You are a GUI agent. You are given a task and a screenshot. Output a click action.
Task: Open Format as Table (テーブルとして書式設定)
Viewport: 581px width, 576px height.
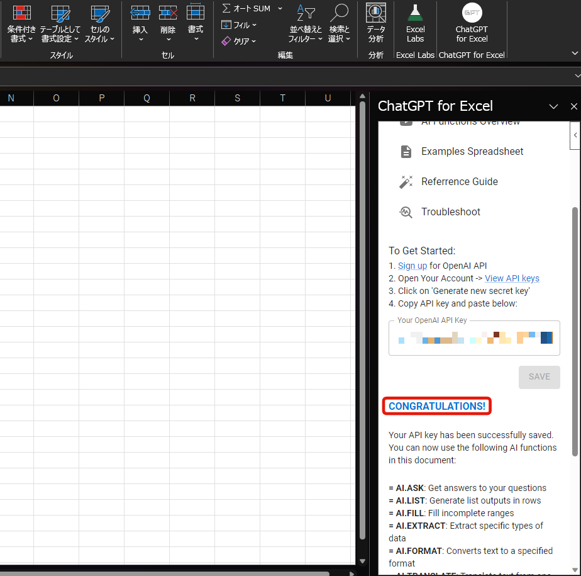[60, 24]
